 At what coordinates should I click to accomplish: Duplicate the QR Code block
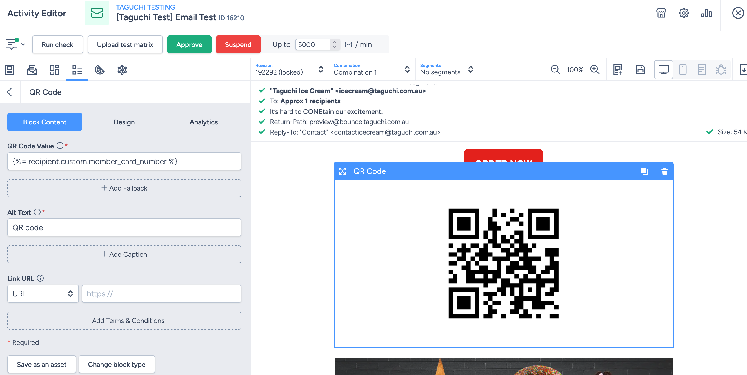tap(644, 171)
